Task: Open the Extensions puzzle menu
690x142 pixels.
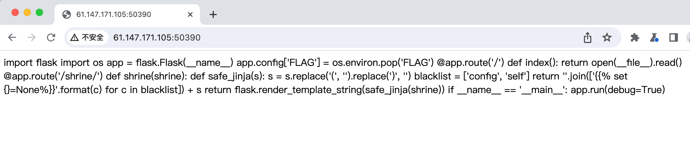Action: click(635, 37)
